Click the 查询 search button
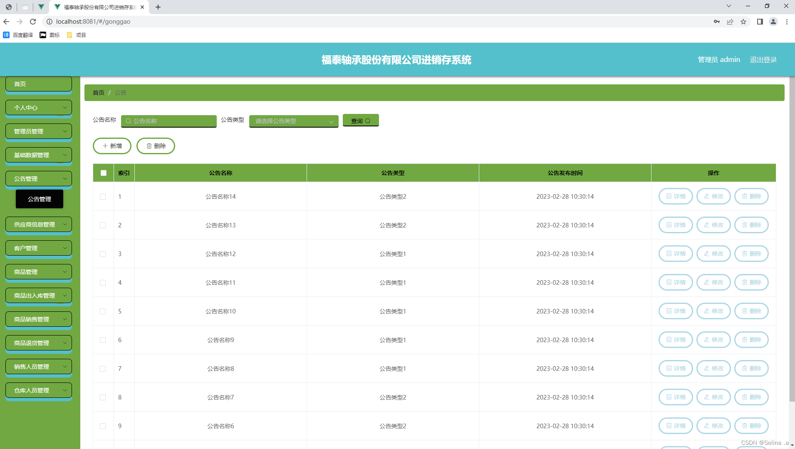 [x=361, y=121]
